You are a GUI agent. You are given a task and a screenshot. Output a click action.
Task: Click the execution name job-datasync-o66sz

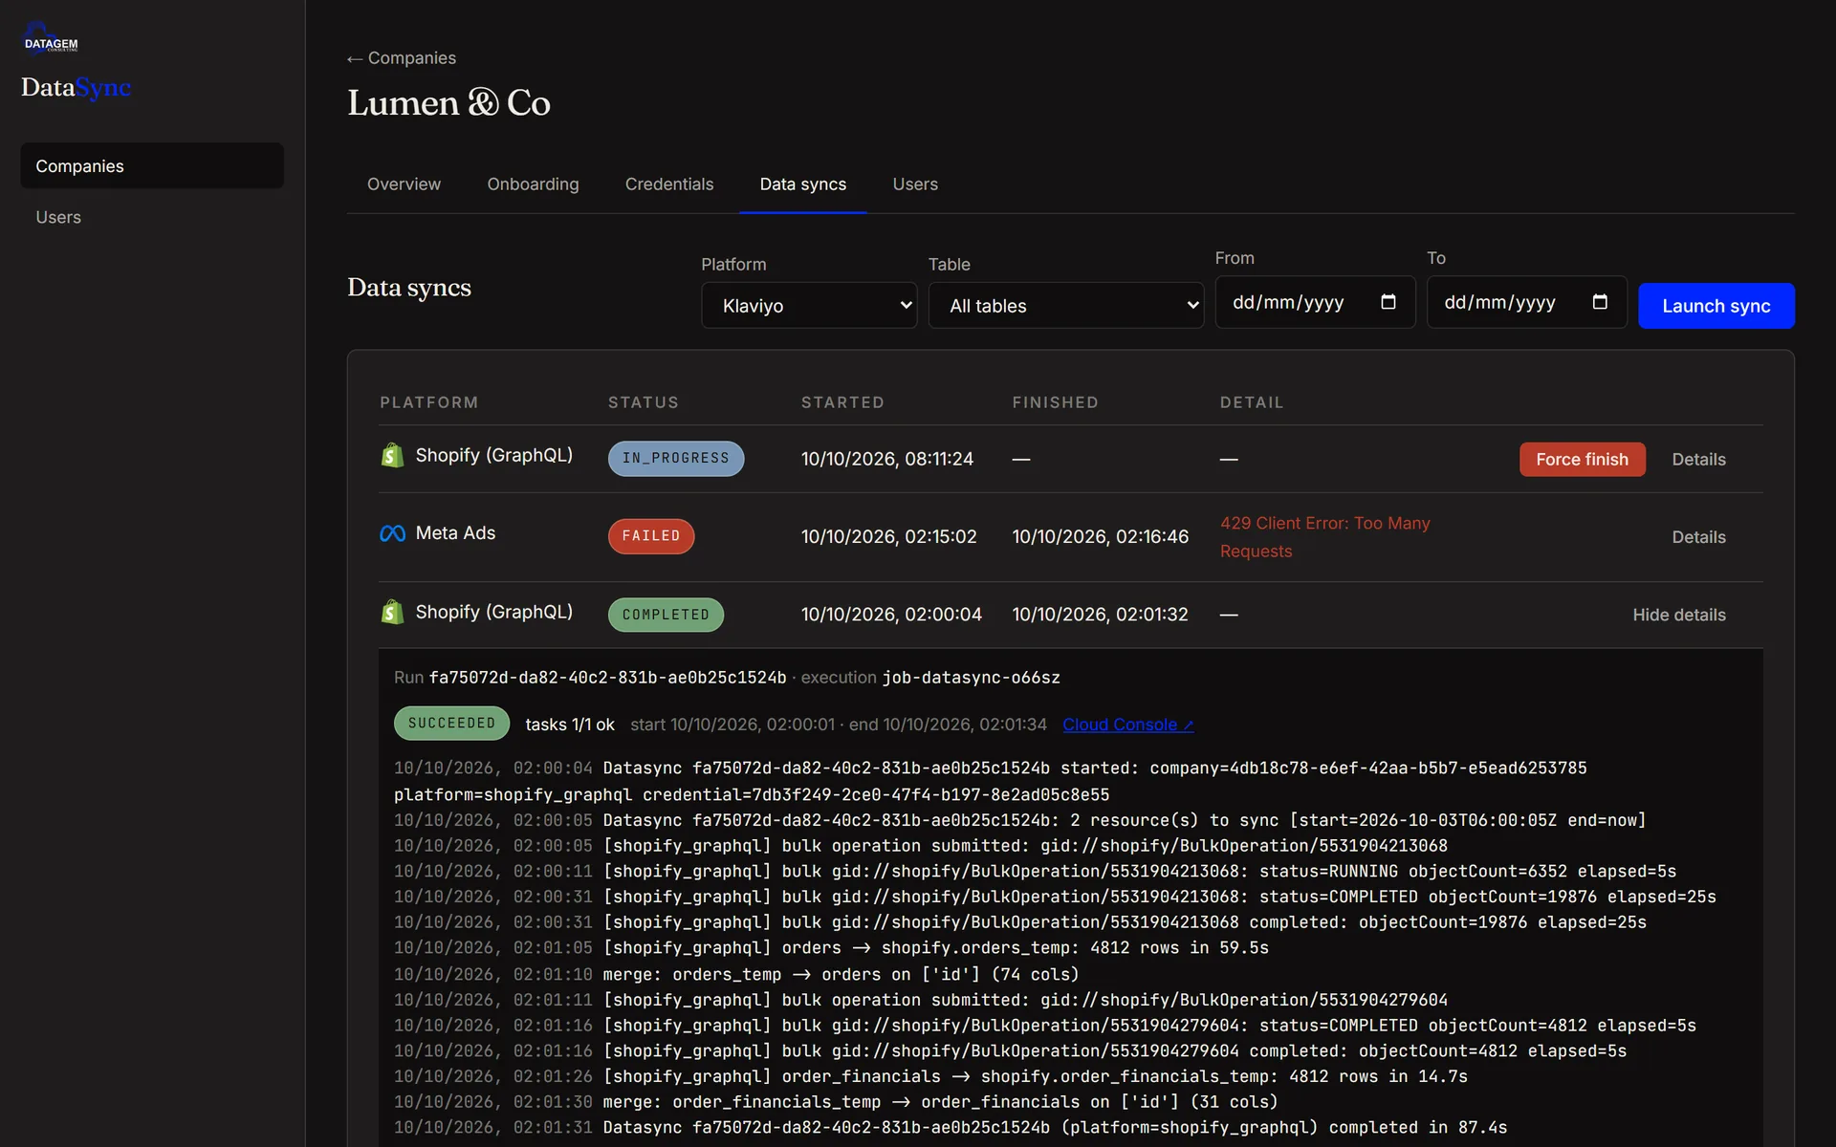[971, 678]
